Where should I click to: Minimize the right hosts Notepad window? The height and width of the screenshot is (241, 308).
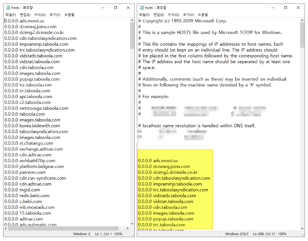point(273,8)
